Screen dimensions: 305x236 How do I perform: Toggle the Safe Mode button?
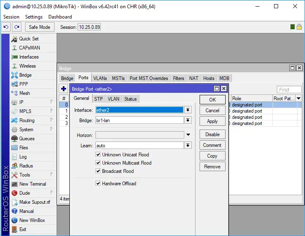tap(40, 27)
